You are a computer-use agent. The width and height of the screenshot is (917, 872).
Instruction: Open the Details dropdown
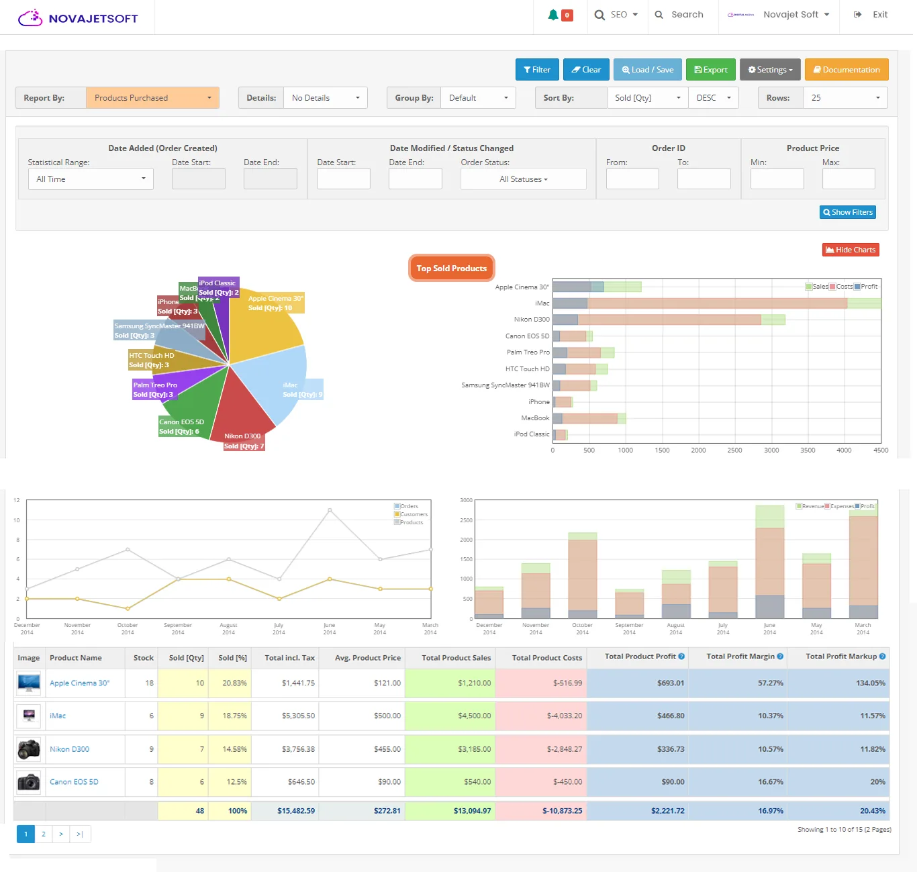point(326,98)
